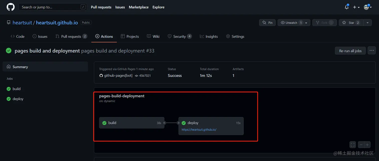Viewport: 379px width, 161px height.
Task: Click the Star count 2
Action: click(358, 23)
